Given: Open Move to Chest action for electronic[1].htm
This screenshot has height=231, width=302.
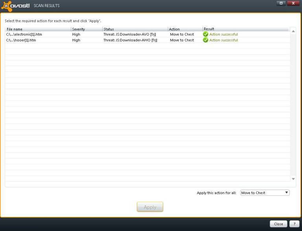Looking at the screenshot, I should click(x=182, y=35).
